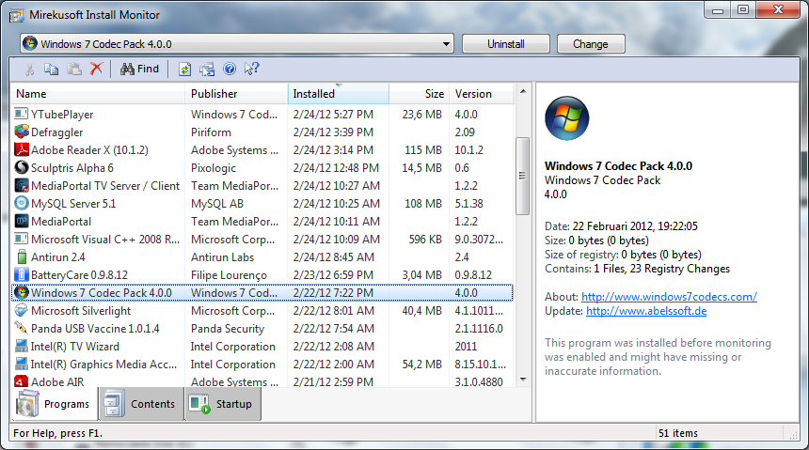Screen dimensions: 809x450
Task: Click the MySQL AB publisher cell
Action: pos(216,204)
